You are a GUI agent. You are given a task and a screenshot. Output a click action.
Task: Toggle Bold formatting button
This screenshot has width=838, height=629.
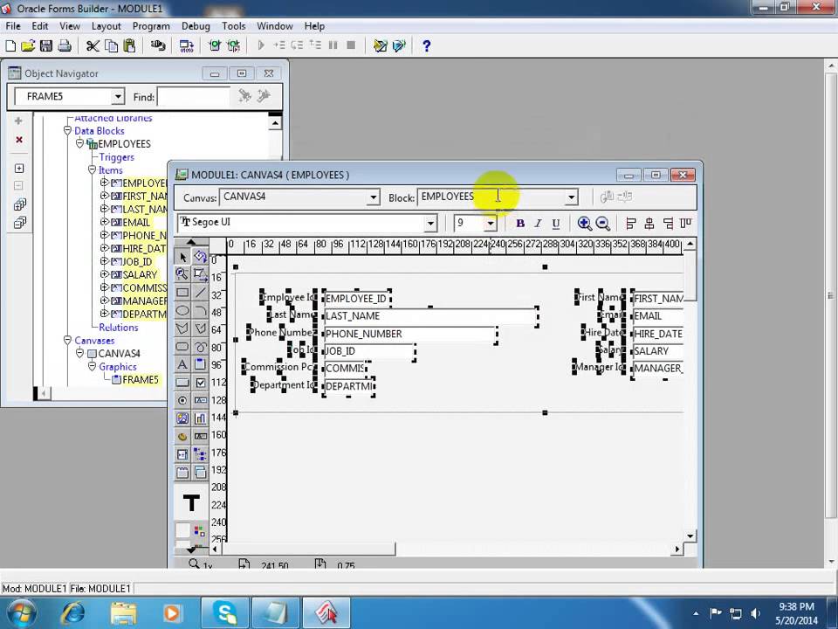click(520, 224)
